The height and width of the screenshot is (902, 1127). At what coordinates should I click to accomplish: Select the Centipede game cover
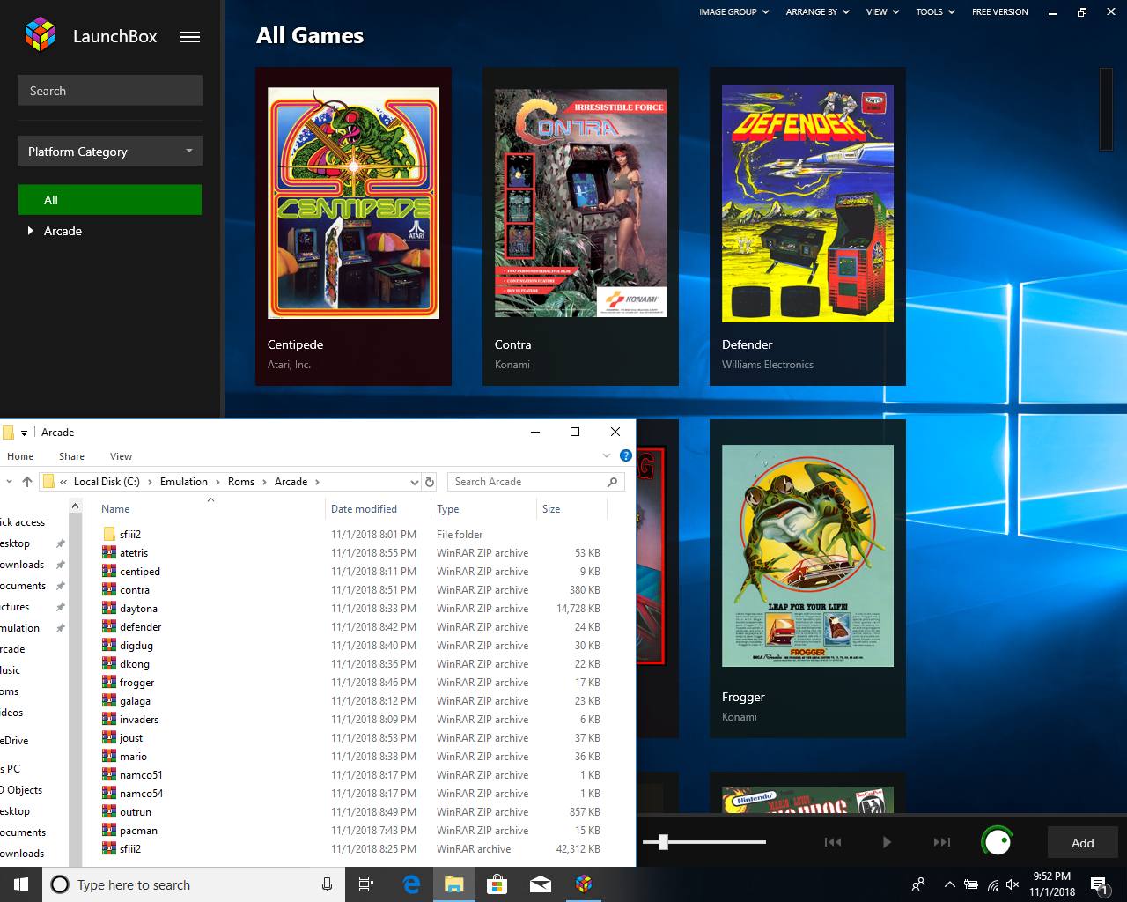(353, 203)
